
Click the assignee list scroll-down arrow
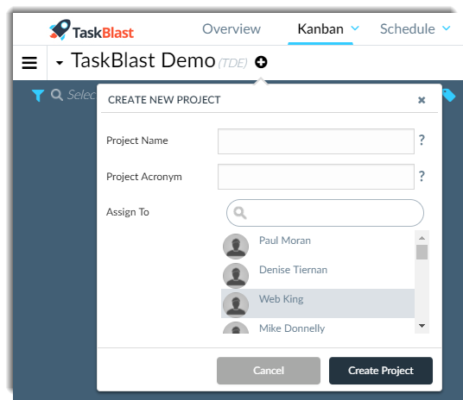pos(422,326)
